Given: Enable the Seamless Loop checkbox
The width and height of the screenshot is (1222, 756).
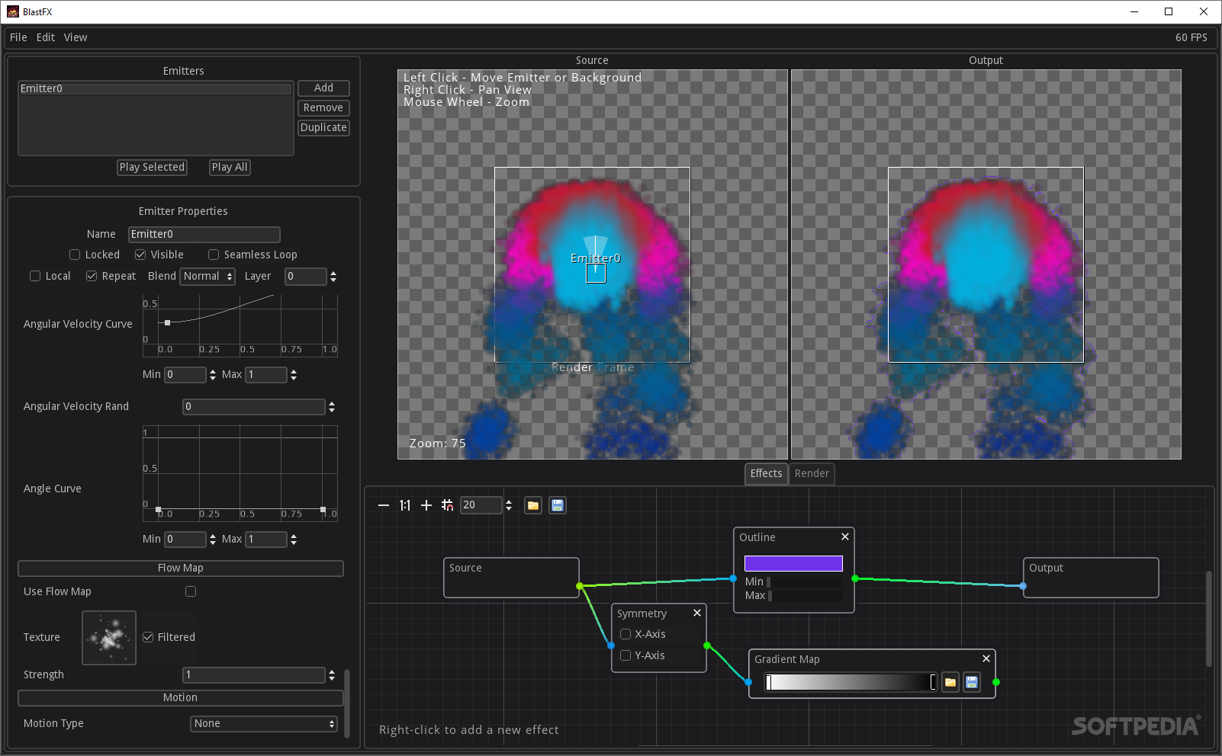Looking at the screenshot, I should [214, 255].
